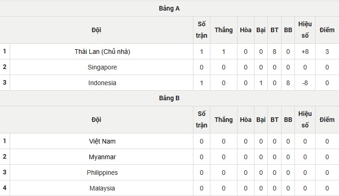
Task: Click the Myanmar team name
Action: 102,157
